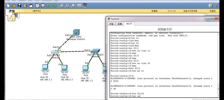Viewport: 224px width, 100px height.
Task: Click 视图区 viewport button
Action: pyautogui.click(x=212, y=11)
